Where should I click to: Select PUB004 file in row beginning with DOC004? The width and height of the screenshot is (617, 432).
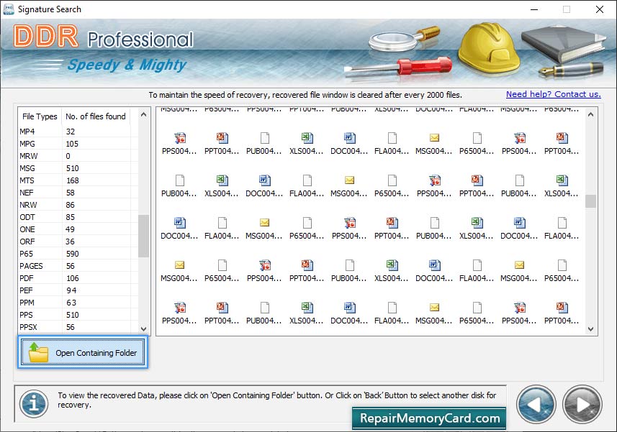pos(434,229)
